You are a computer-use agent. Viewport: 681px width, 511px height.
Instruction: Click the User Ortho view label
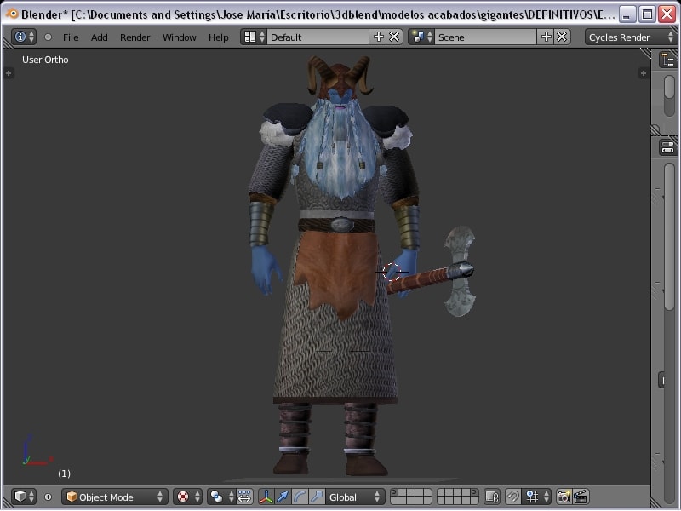click(45, 60)
